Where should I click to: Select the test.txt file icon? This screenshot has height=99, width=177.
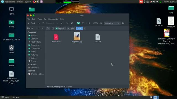pyautogui.click(x=98, y=37)
